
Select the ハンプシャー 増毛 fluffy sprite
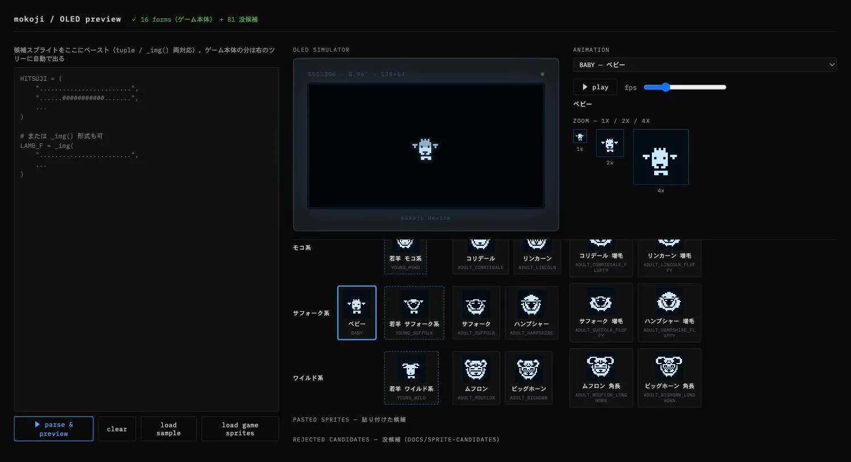click(669, 313)
